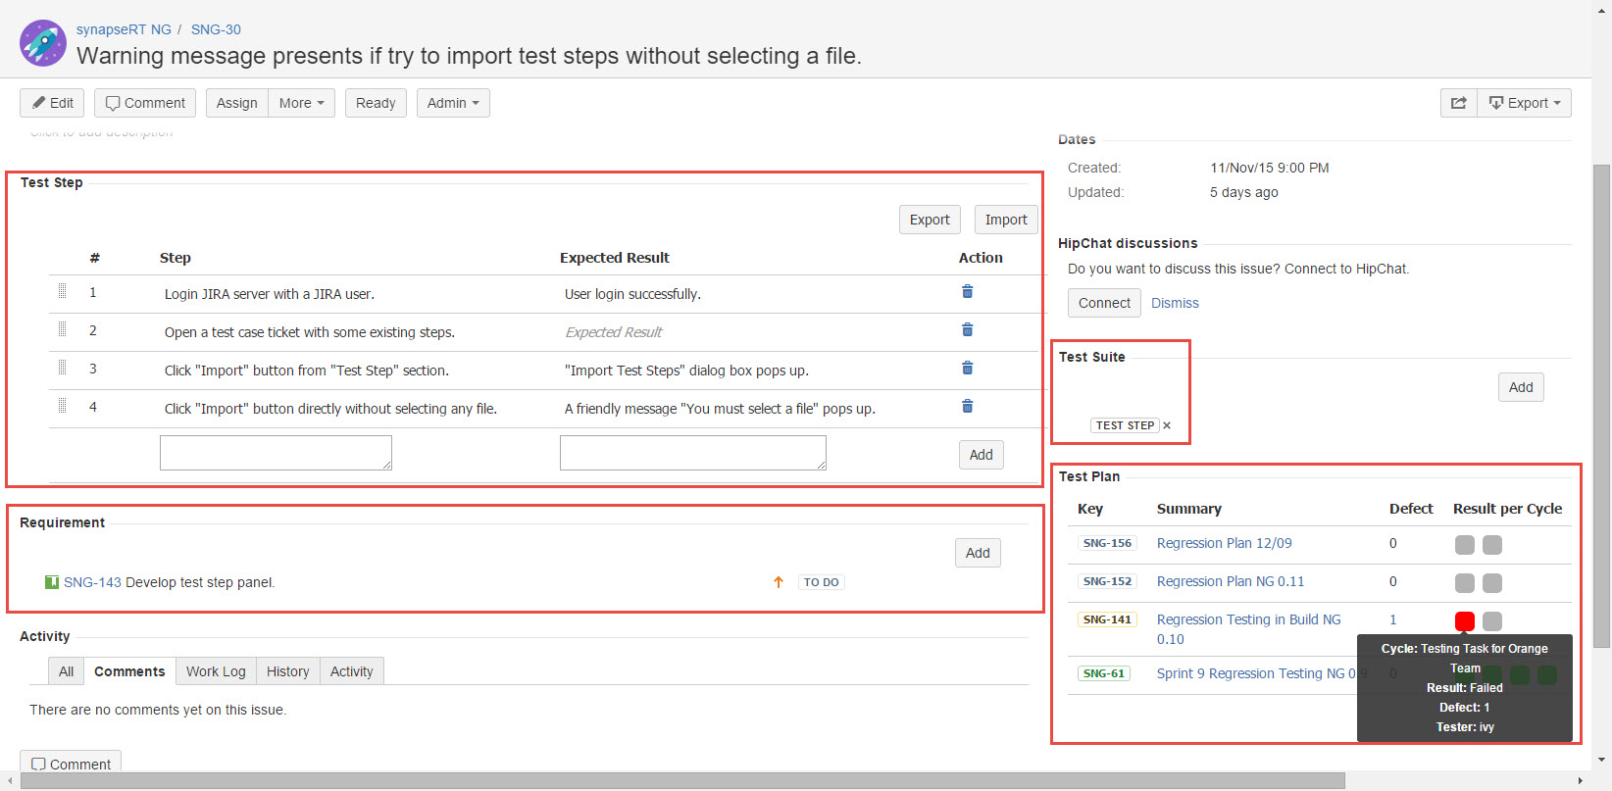This screenshot has height=791, width=1612.
Task: Grab the drag handle of step 3
Action: [62, 368]
